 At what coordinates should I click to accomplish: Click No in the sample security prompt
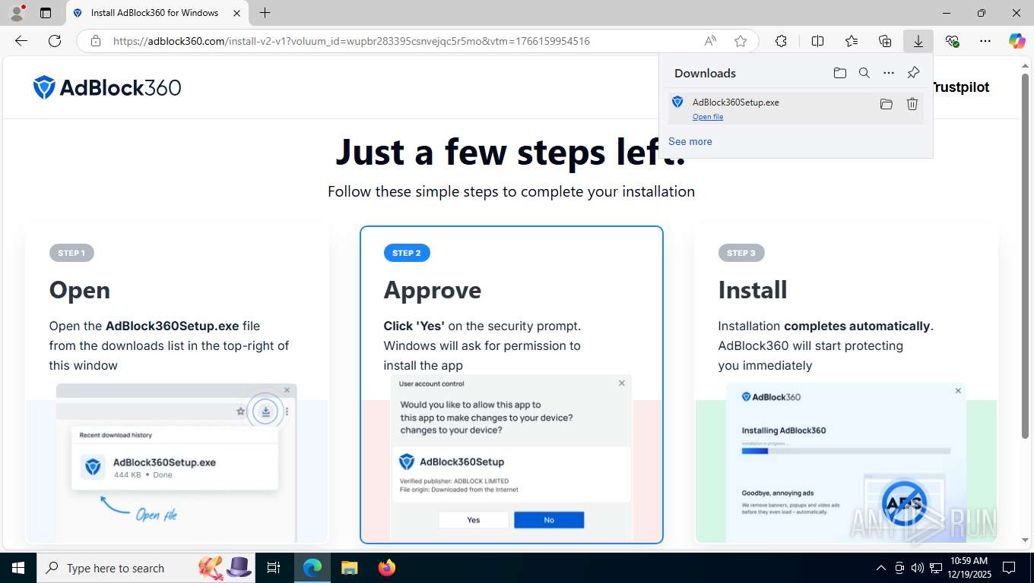(549, 520)
